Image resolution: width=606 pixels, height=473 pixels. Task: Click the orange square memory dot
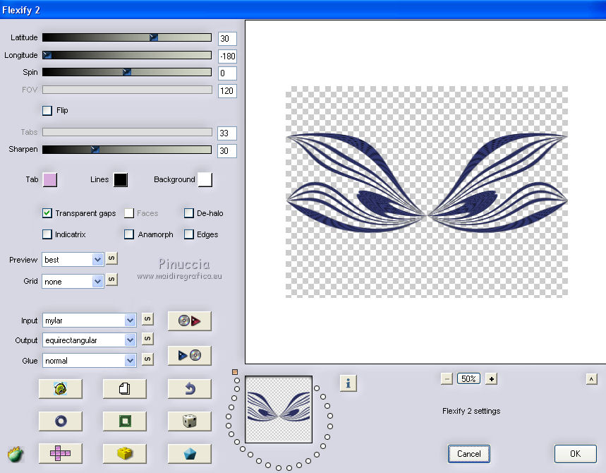tap(235, 372)
